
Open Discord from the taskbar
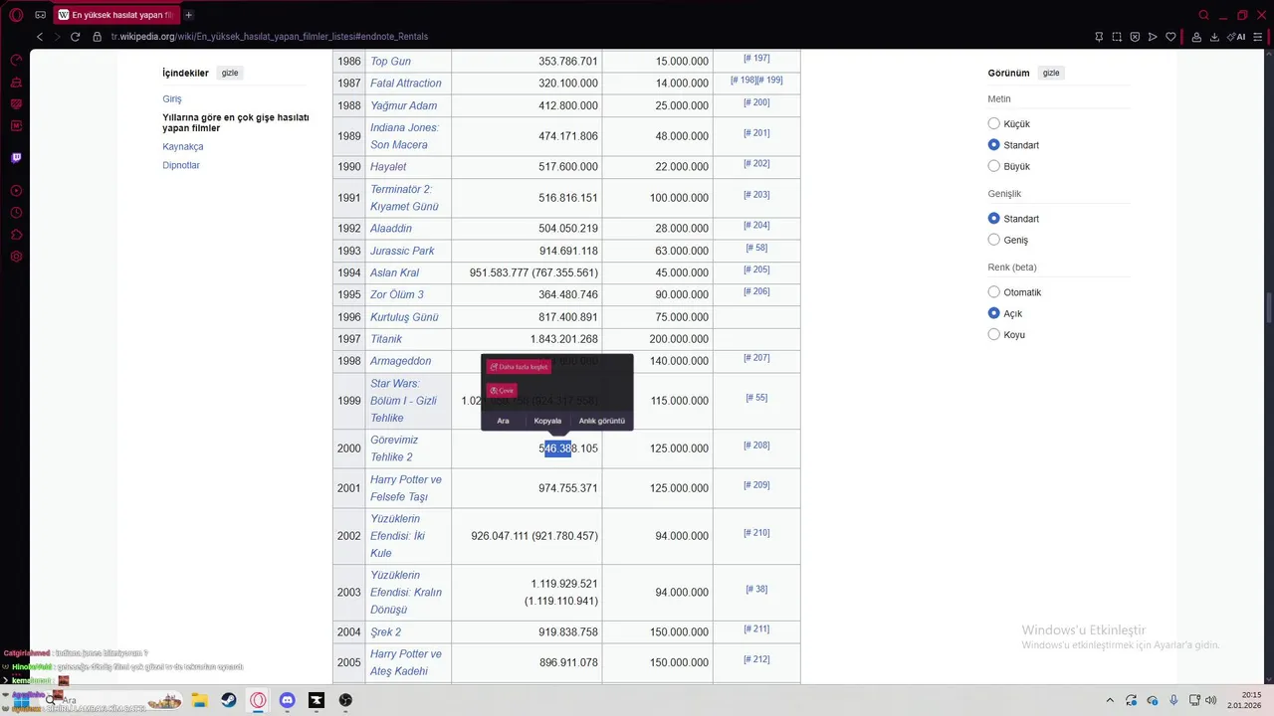[x=288, y=700]
